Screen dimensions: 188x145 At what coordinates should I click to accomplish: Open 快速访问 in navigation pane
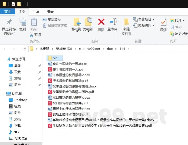tap(16, 59)
